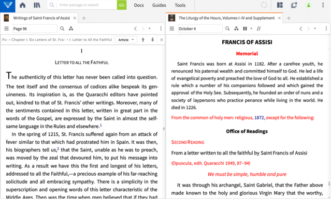
Task: Close the Writings of Saint Francis tab
Action: [75, 18]
